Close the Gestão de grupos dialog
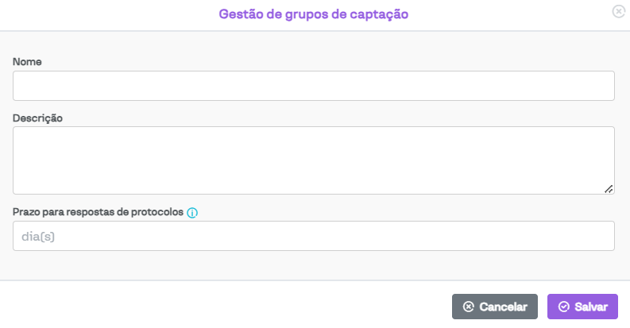 tap(618, 12)
